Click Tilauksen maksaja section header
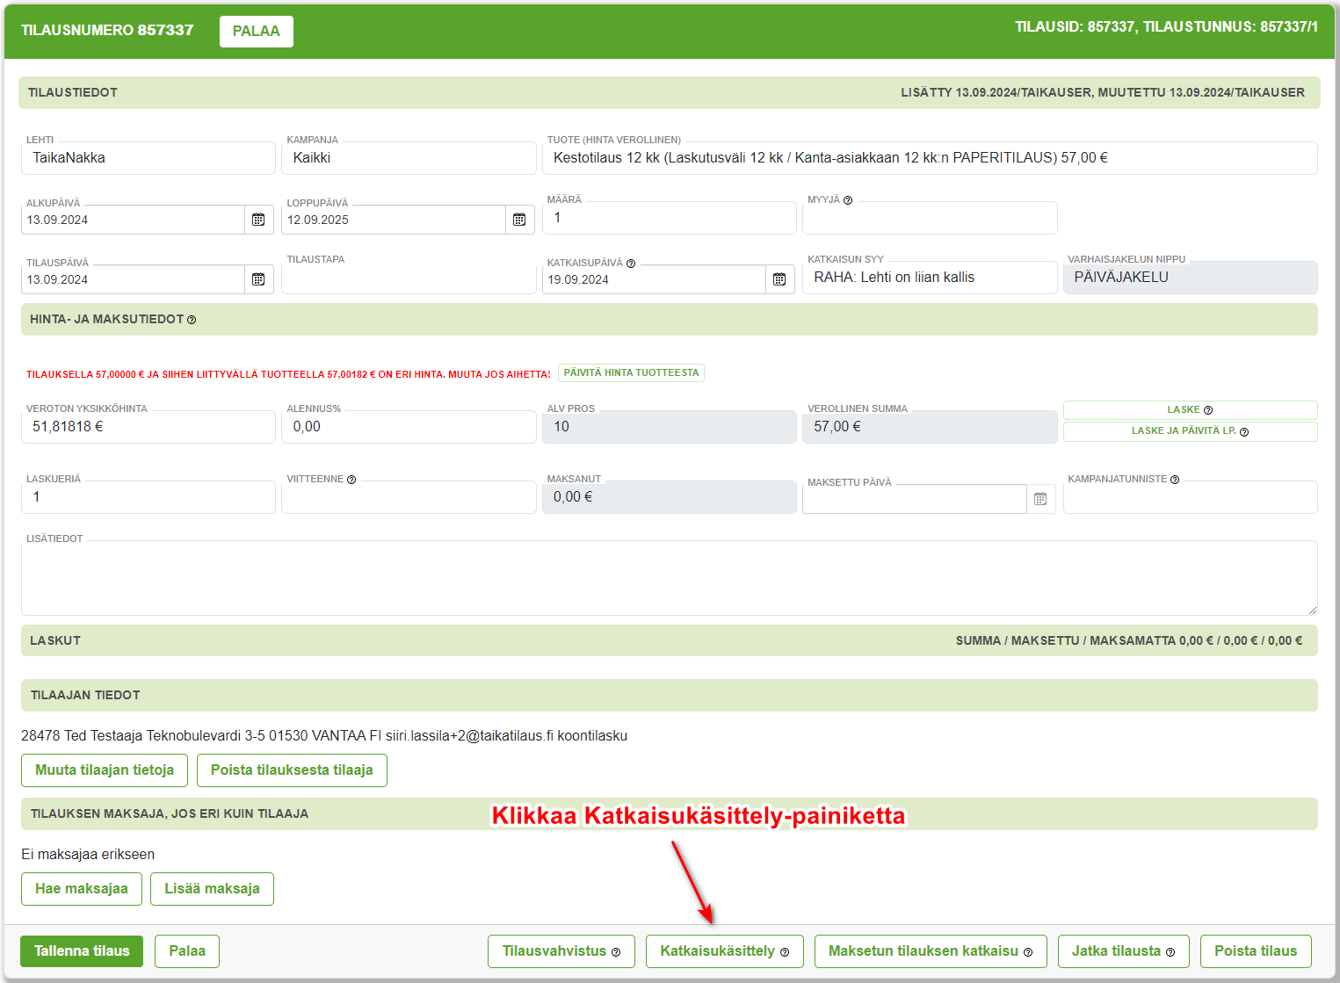This screenshot has width=1340, height=983. click(670, 813)
